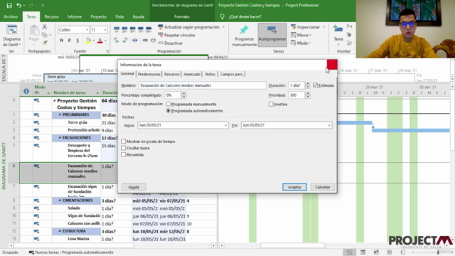This screenshot has height=256, width=455.
Task: Enable Mostrar en escala de tiempo
Action: pos(124,142)
